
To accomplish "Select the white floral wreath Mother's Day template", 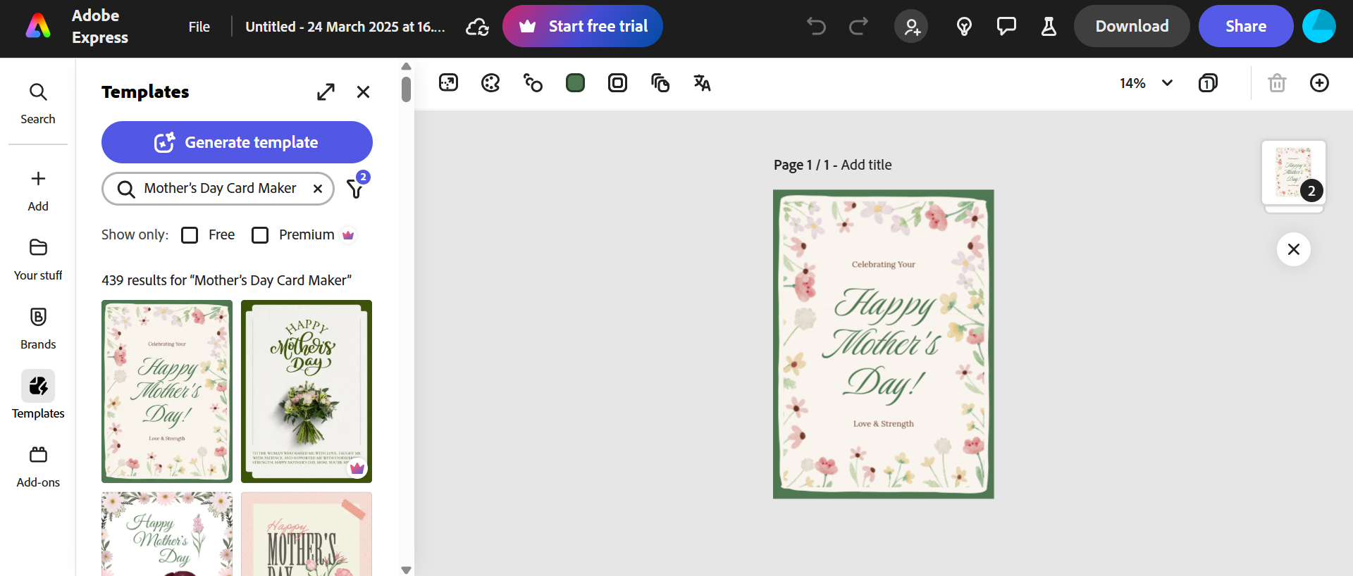I will (x=167, y=534).
